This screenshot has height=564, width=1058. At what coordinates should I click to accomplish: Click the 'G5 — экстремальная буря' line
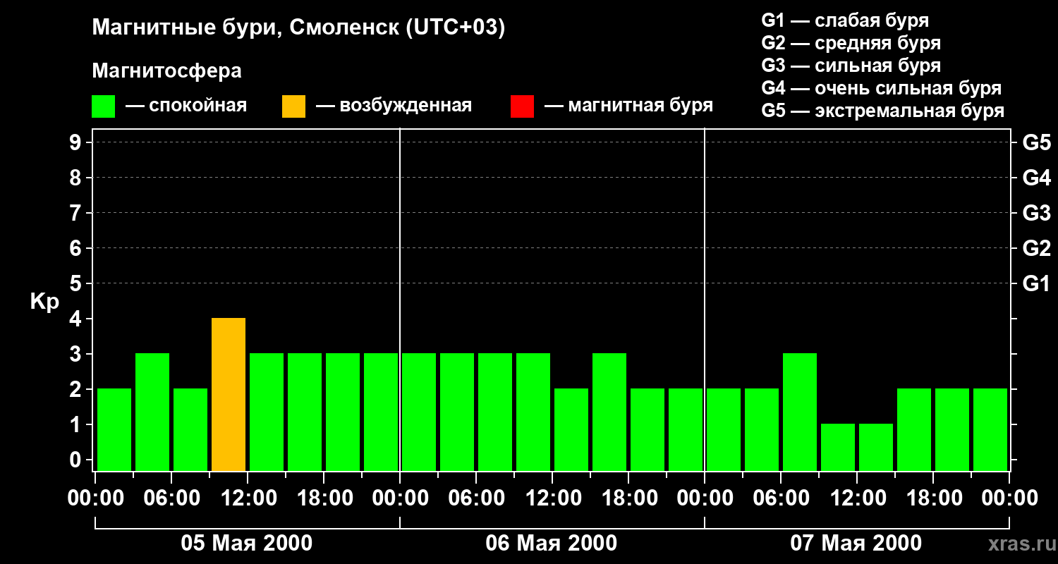(883, 111)
